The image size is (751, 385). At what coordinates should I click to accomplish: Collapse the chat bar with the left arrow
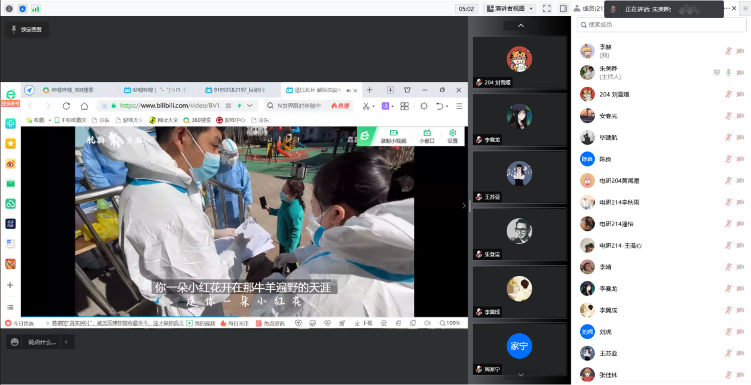(x=66, y=342)
